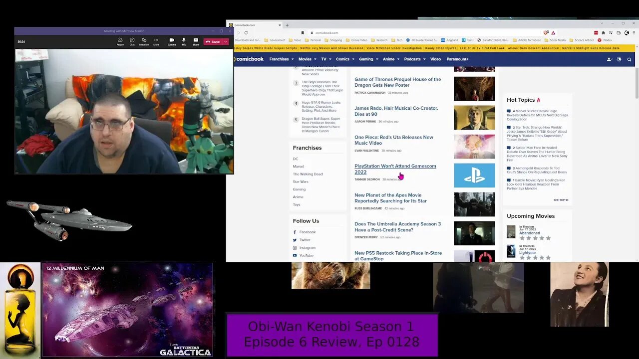
Task: Open the People panel in the Teams meeting
Action: (x=120, y=41)
